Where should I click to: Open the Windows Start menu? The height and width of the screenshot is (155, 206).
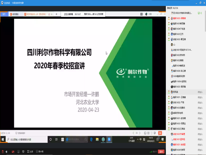(x=3, y=139)
